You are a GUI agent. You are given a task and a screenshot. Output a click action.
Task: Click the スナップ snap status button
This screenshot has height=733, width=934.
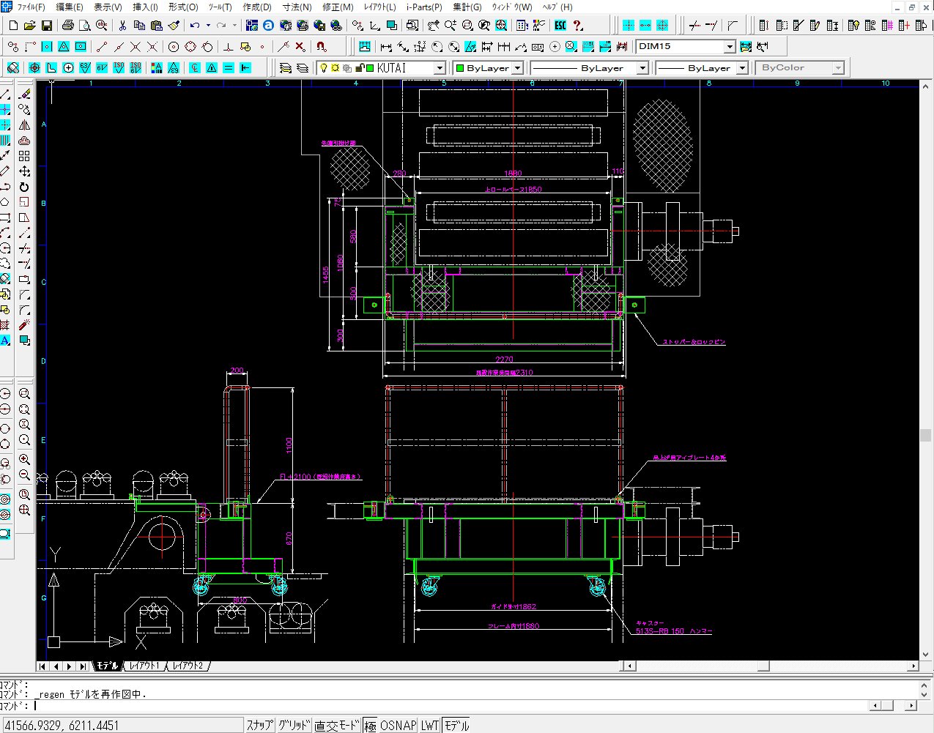pos(259,726)
